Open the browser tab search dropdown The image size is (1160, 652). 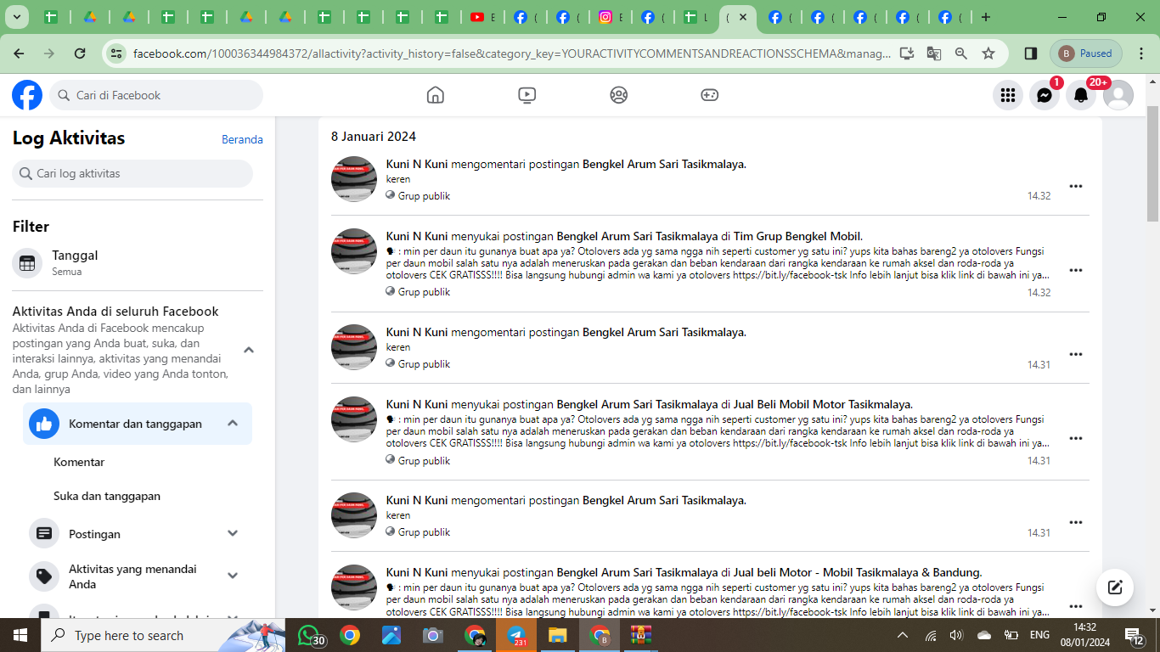pos(16,17)
